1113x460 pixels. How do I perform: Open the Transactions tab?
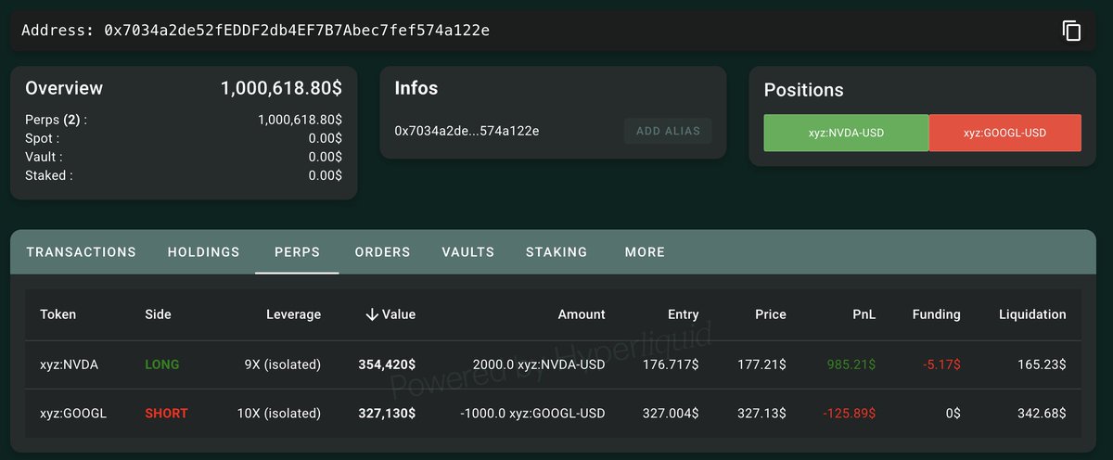click(82, 252)
